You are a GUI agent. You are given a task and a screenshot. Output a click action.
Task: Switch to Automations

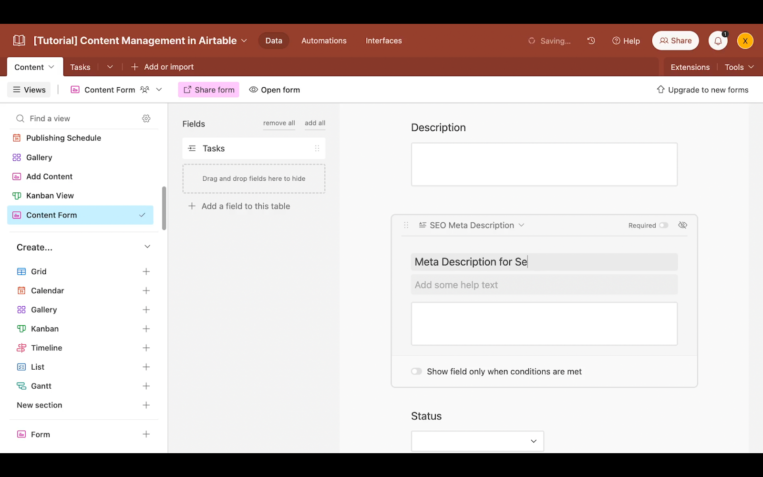point(324,41)
